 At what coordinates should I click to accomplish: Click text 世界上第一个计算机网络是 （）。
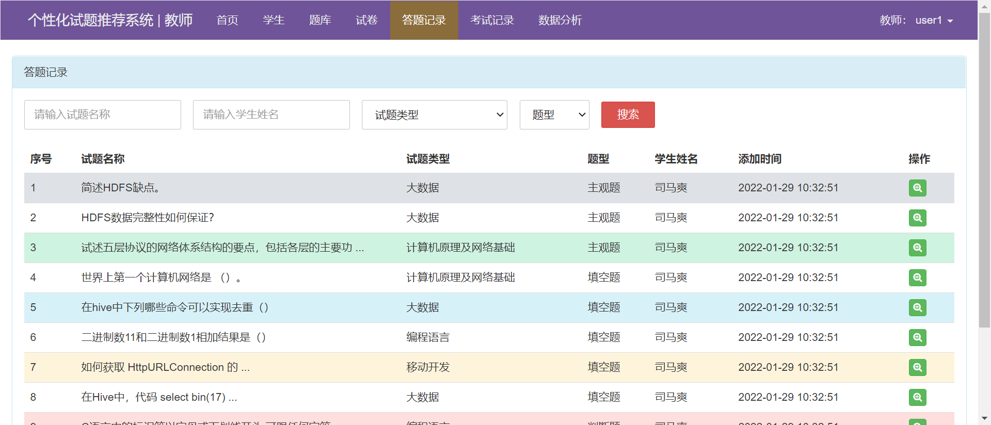tap(161, 277)
